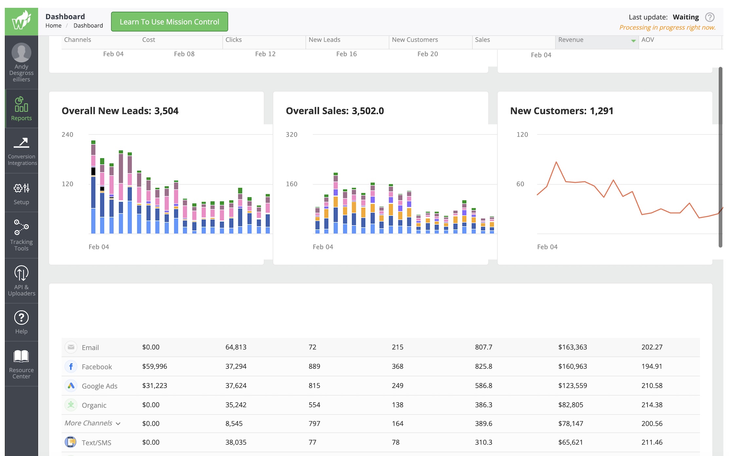The height and width of the screenshot is (456, 729).
Task: Click the Overall New Leads: 3,504 heading
Action: tap(120, 111)
